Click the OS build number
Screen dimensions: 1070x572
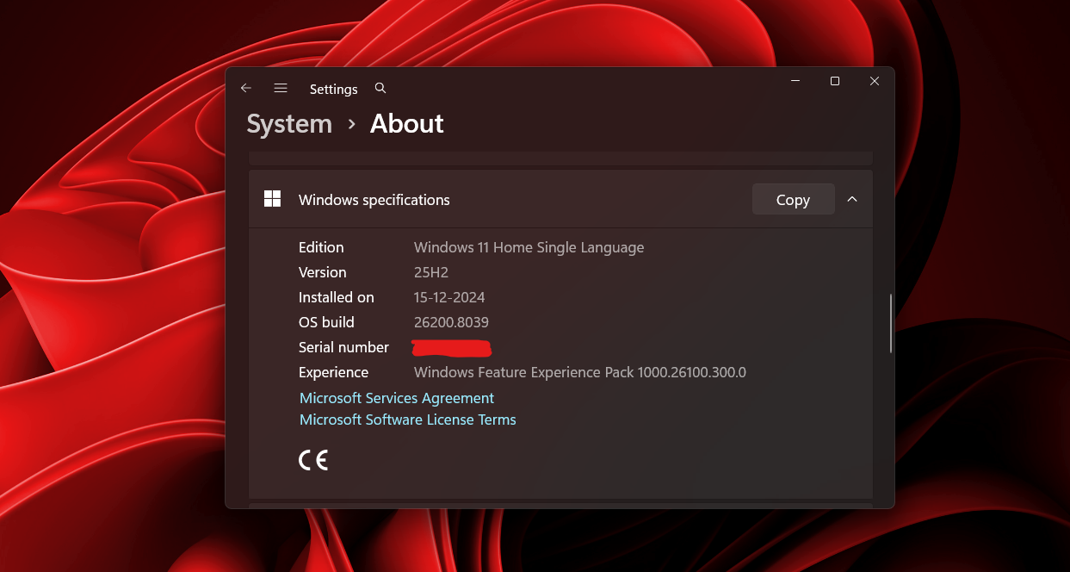click(x=451, y=322)
